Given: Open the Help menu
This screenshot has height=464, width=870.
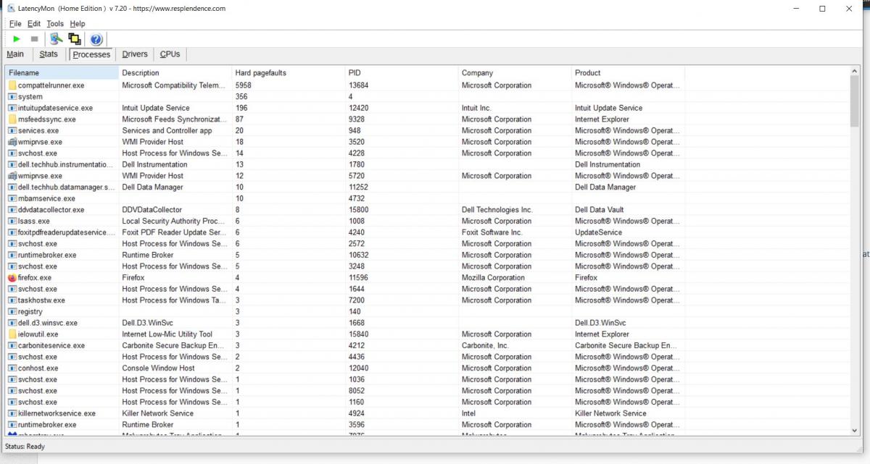Looking at the screenshot, I should (x=77, y=24).
